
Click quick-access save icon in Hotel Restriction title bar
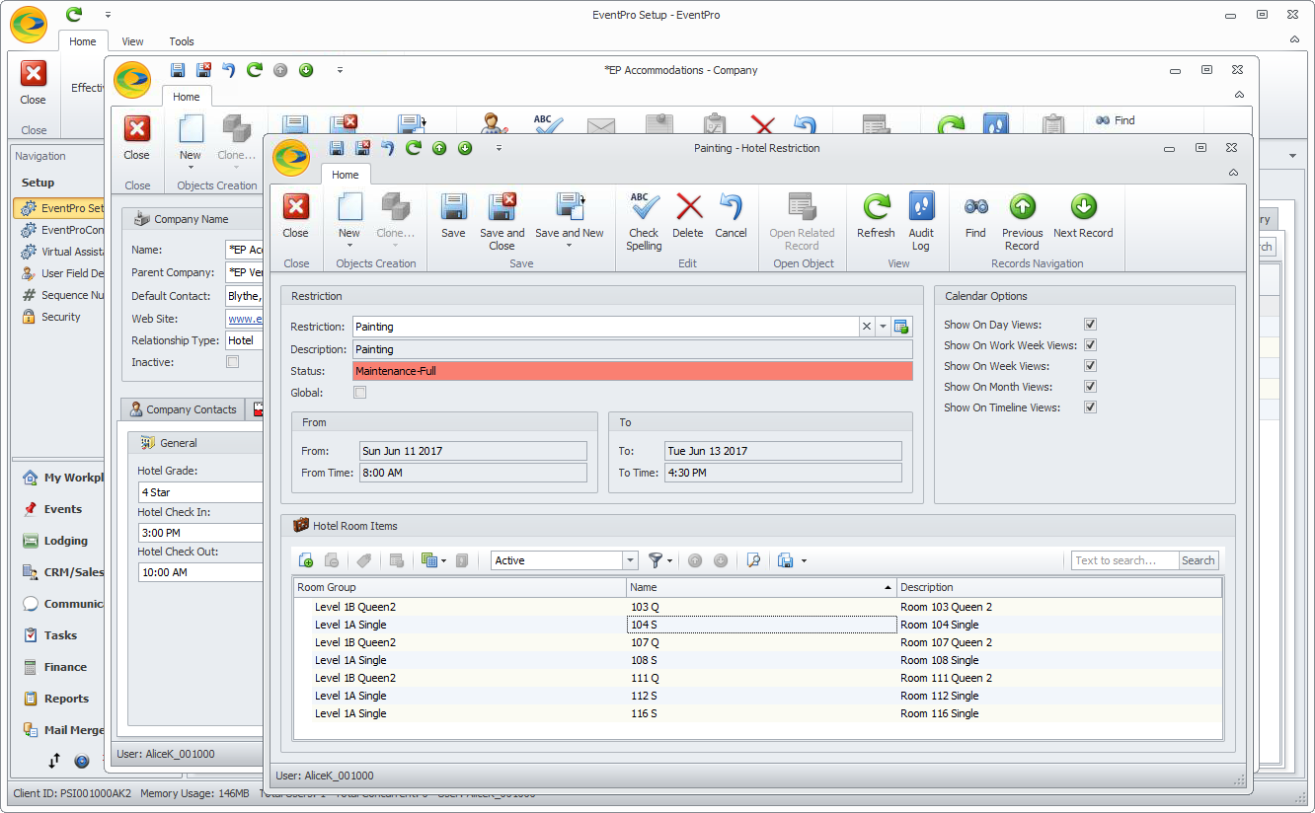(337, 148)
